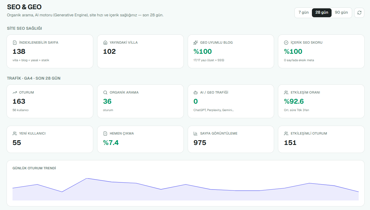Click the 0 AI / GEO traffic value
370x210 pixels.
coord(196,101)
